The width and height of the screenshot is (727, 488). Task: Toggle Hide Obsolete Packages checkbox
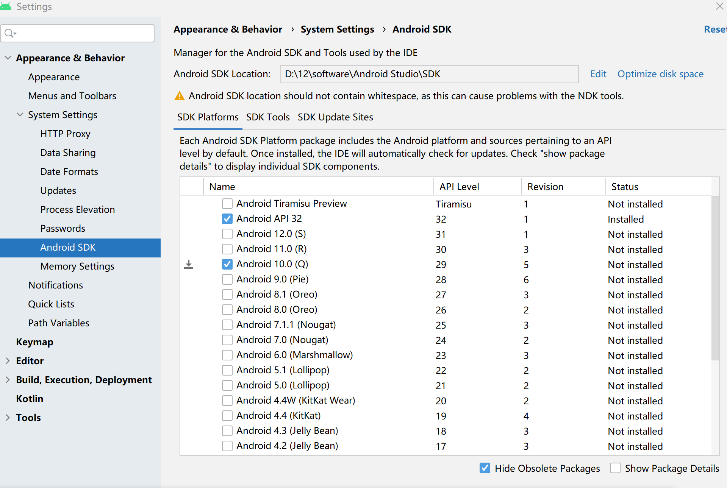(x=485, y=468)
